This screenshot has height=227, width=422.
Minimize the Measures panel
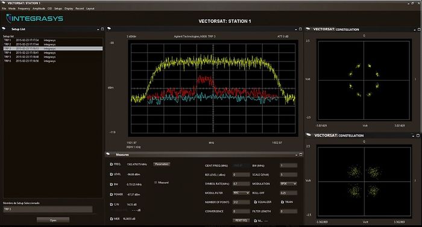pos(297,155)
